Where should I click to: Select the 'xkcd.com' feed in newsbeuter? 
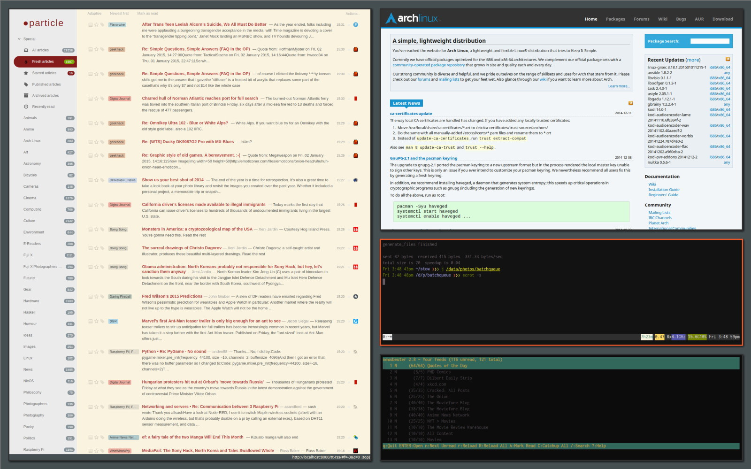(561, 384)
